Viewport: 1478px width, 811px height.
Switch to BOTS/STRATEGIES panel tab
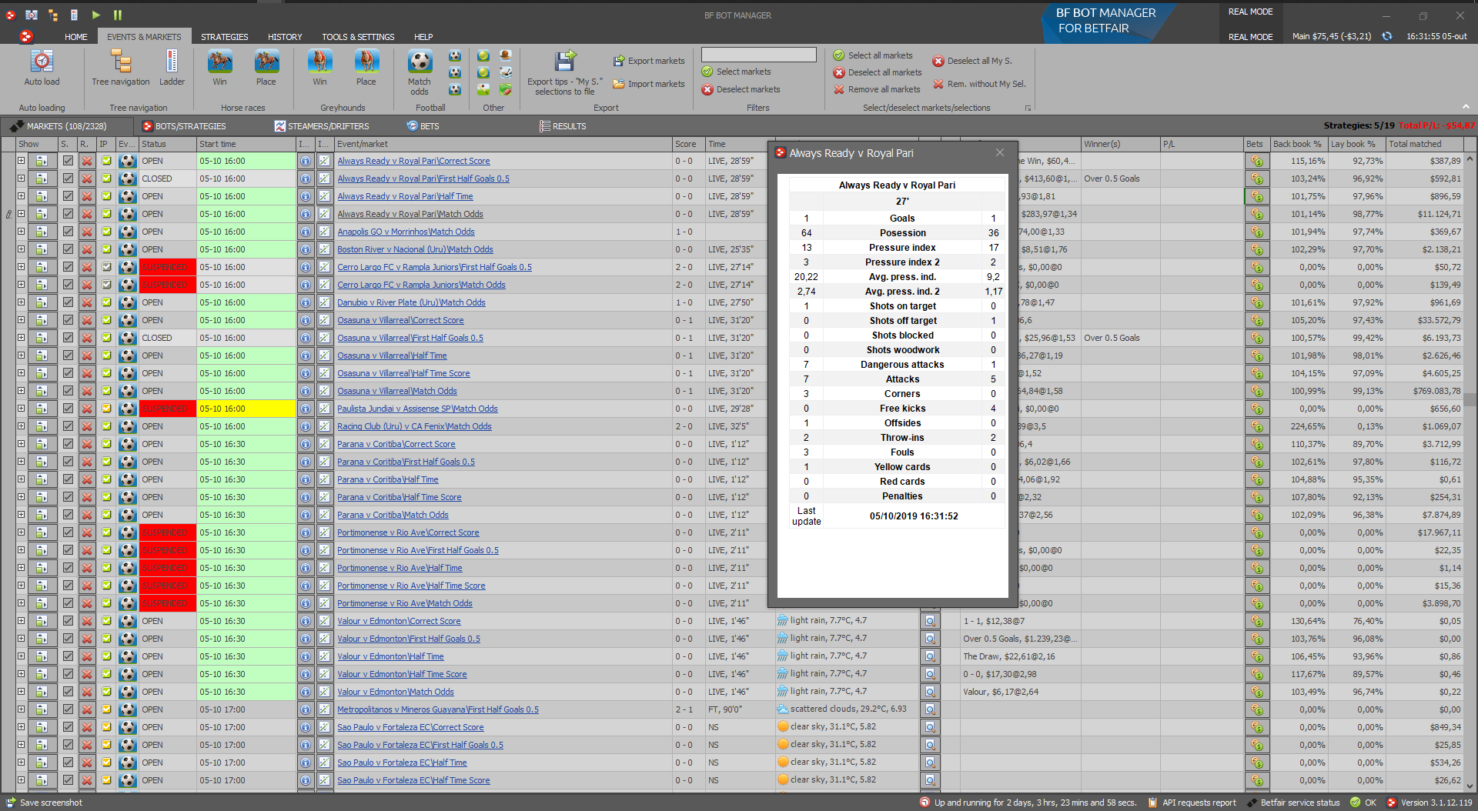(x=184, y=126)
